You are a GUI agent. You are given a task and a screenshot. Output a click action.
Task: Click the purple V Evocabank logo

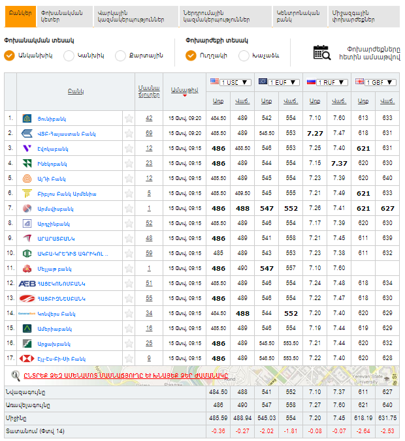[27, 148]
